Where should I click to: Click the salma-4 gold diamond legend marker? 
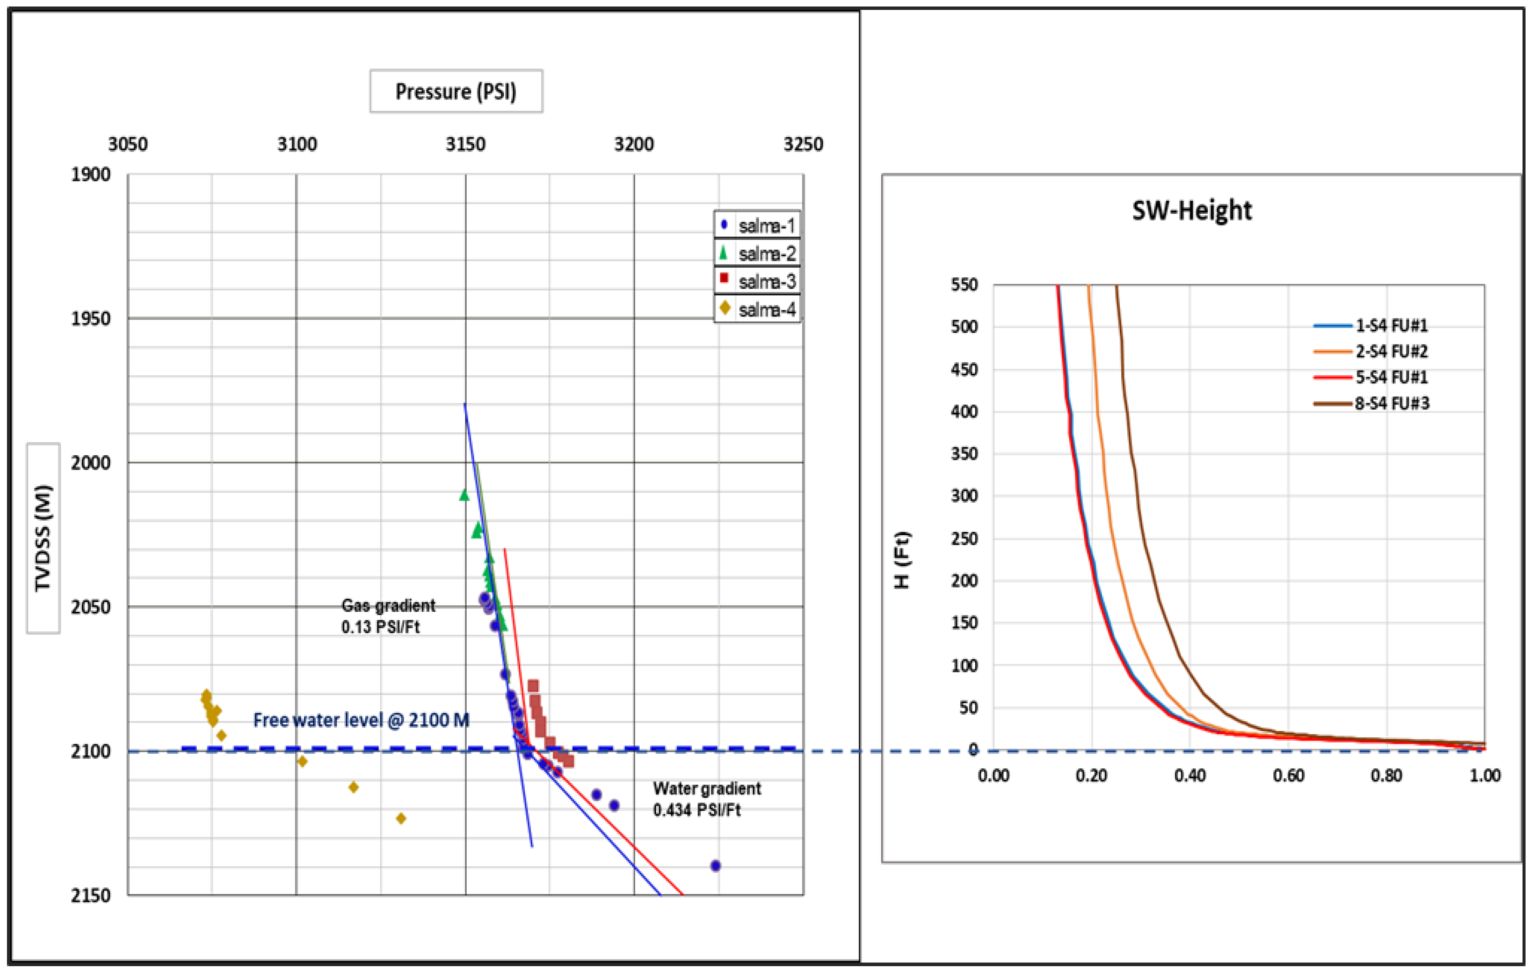click(x=724, y=308)
